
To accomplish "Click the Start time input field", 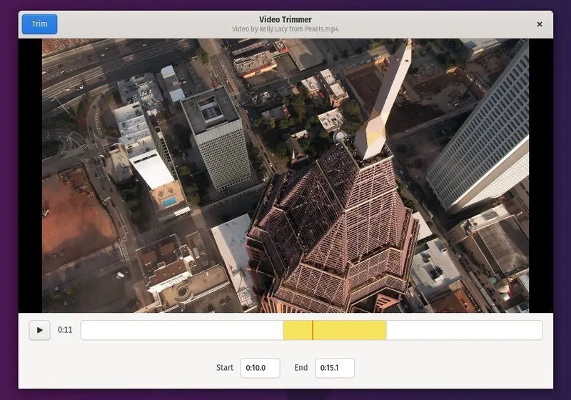I will pos(260,368).
